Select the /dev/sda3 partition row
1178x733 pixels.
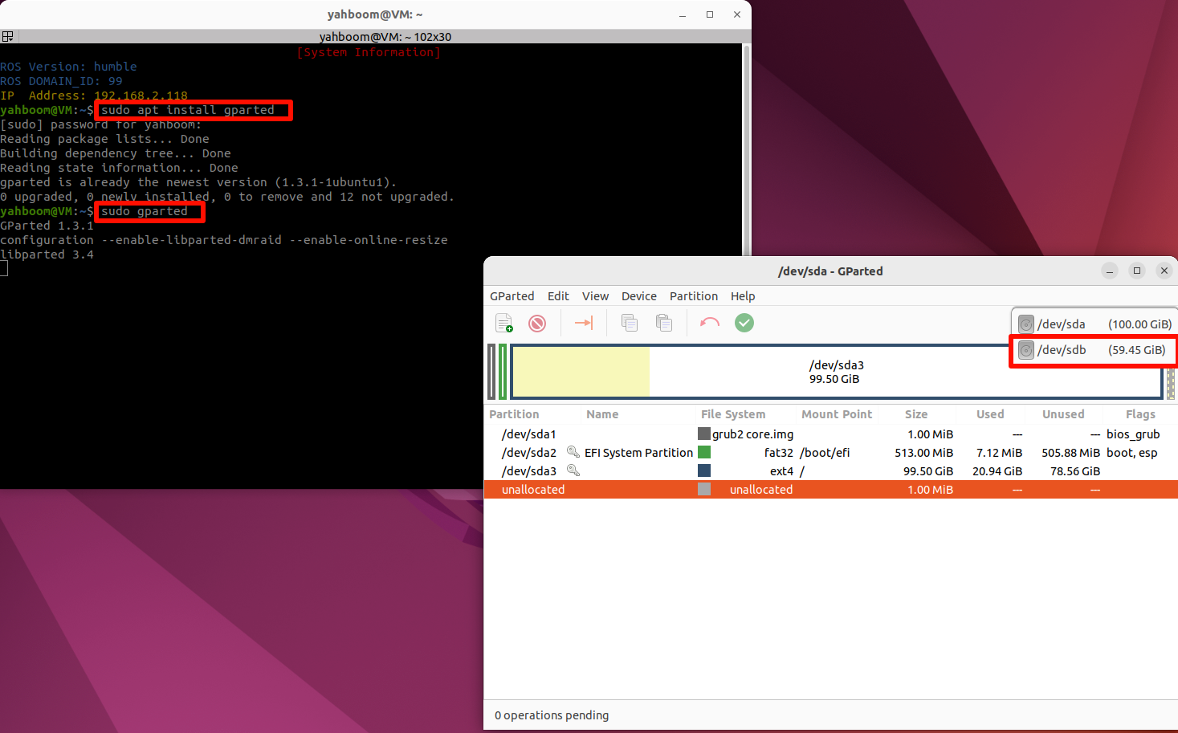click(x=831, y=471)
